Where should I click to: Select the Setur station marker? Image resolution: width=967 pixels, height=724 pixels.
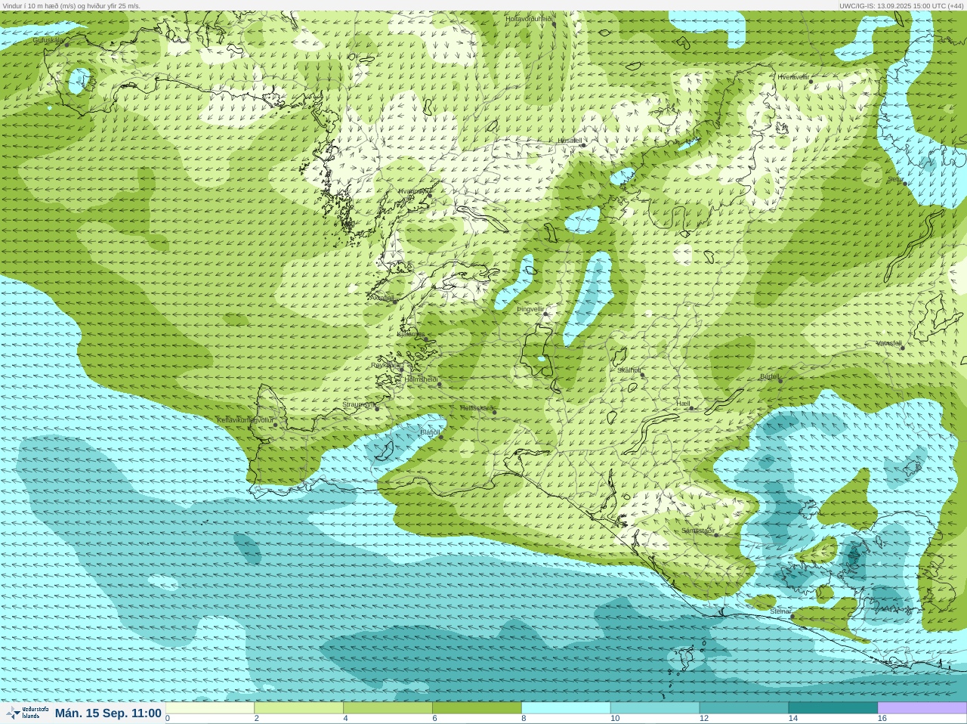(x=905, y=184)
